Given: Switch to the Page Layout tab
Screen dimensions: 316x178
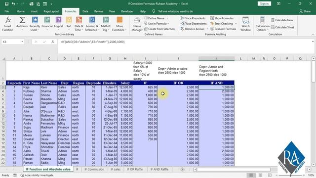Looking at the screenshot, I should click(51, 11).
